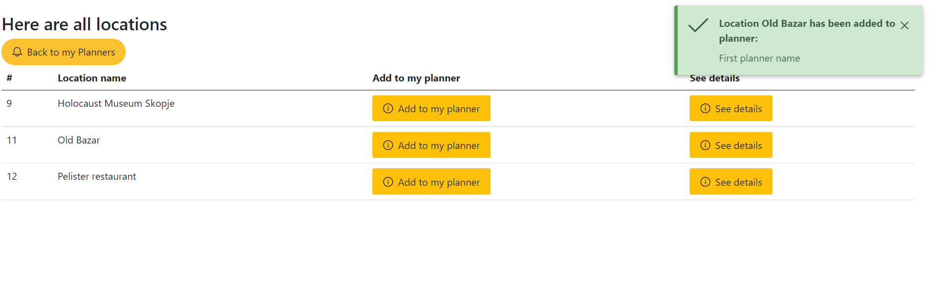Select the Old Bazar name in the table

tap(78, 140)
